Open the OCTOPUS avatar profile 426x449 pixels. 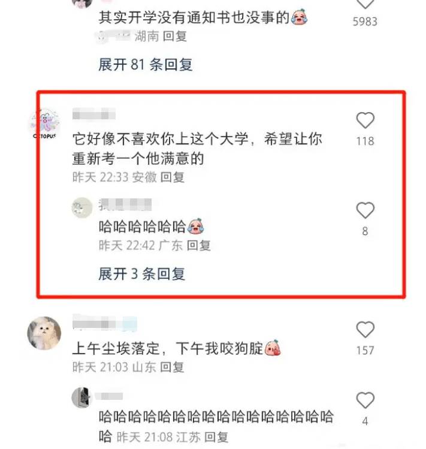point(45,124)
